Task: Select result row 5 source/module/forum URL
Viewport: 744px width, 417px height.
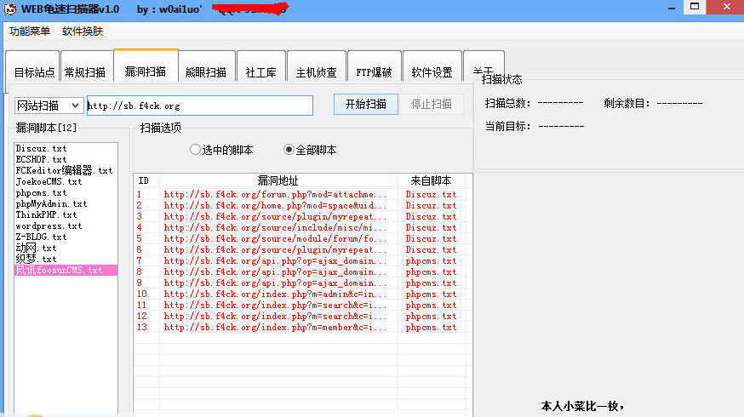Action: [x=275, y=238]
